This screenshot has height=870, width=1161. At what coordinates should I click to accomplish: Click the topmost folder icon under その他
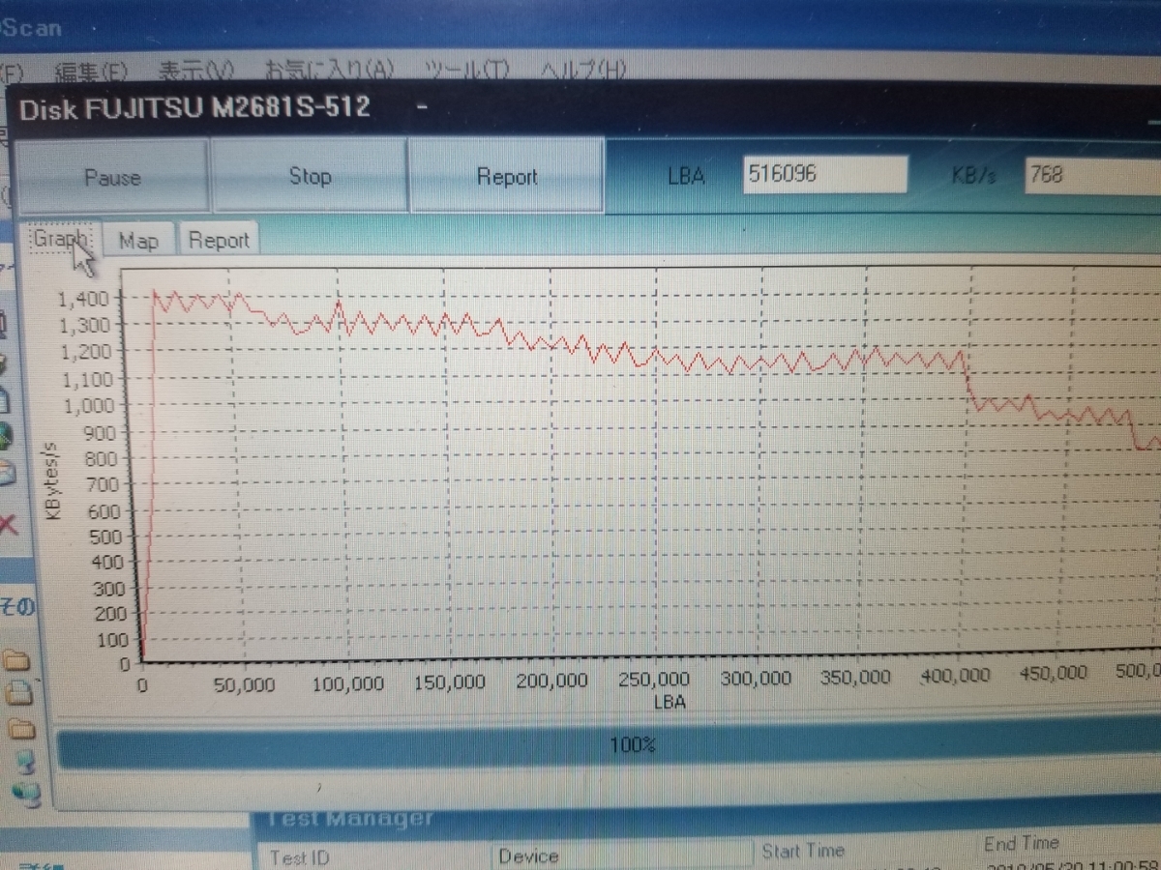[x=18, y=660]
